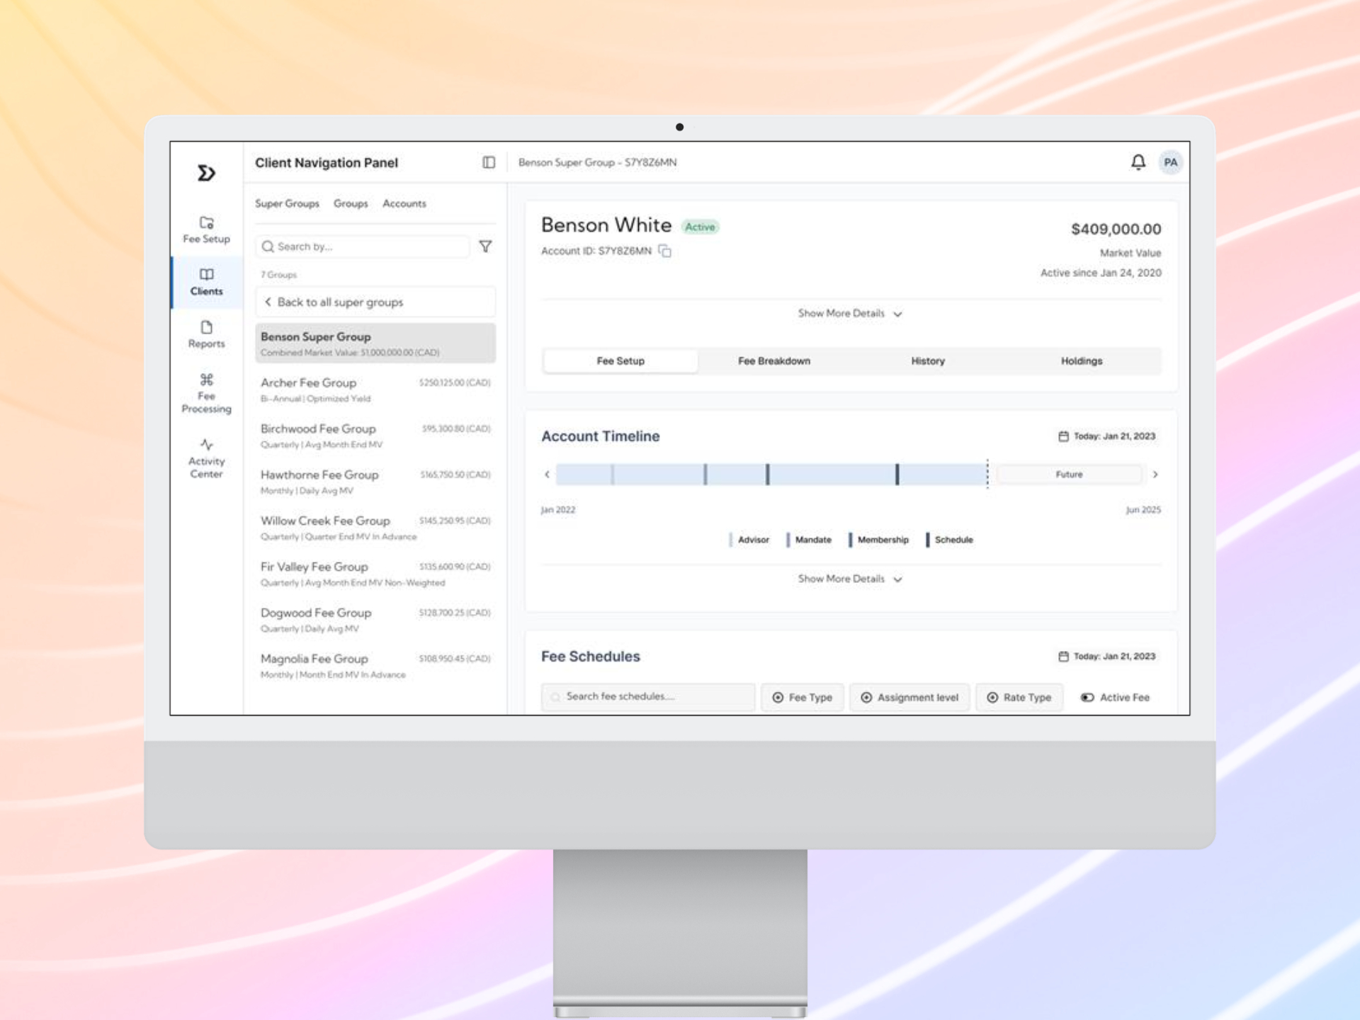1360x1020 pixels.
Task: Open the search filter funnel icon
Action: coord(485,246)
